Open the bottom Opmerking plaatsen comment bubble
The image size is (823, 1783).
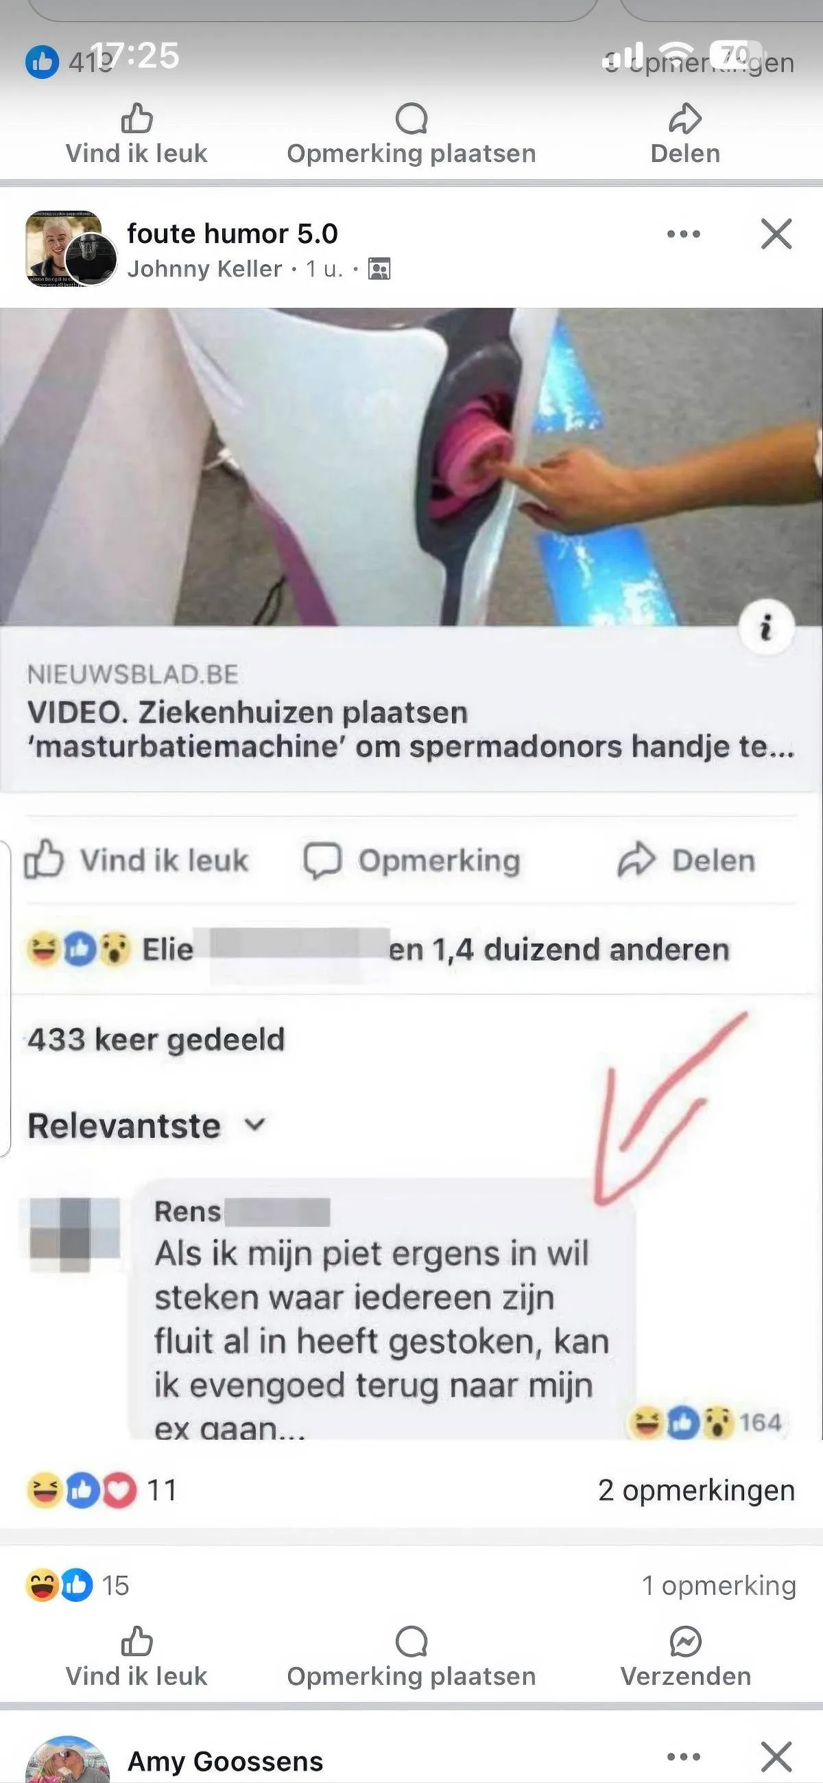tap(411, 1642)
